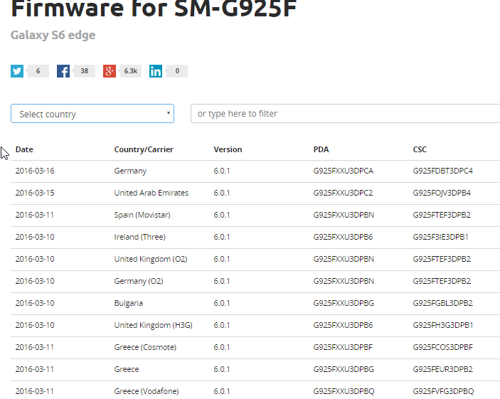Select PDA value G925FXXU3DPC2
Image resolution: width=500 pixels, height=399 pixels.
[x=343, y=193]
